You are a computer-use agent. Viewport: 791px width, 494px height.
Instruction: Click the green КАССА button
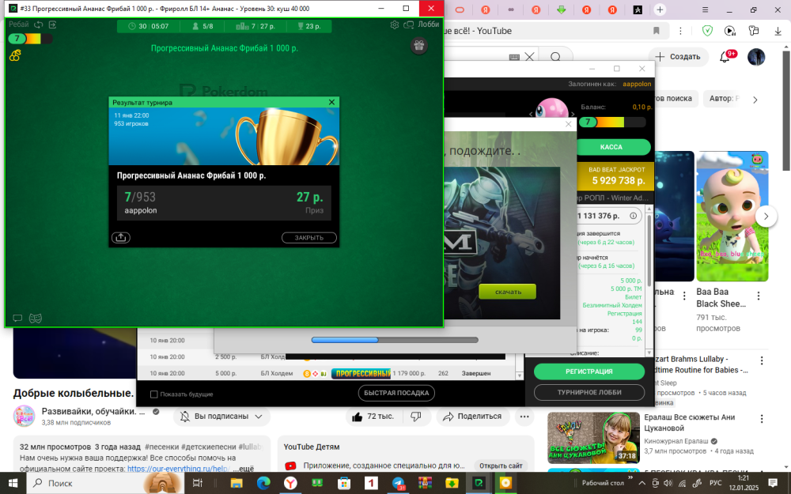(611, 147)
